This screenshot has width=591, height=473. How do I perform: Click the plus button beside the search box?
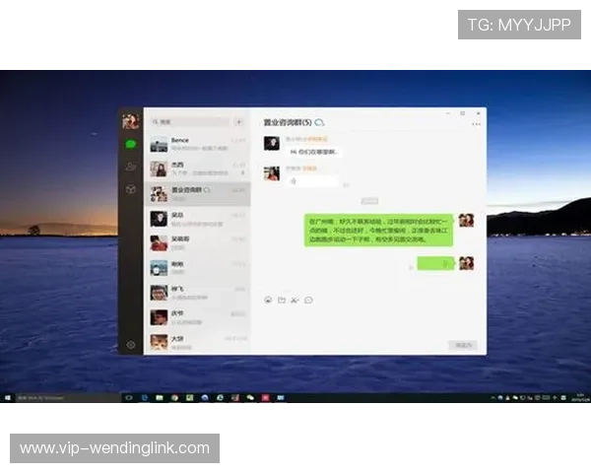pos(238,122)
